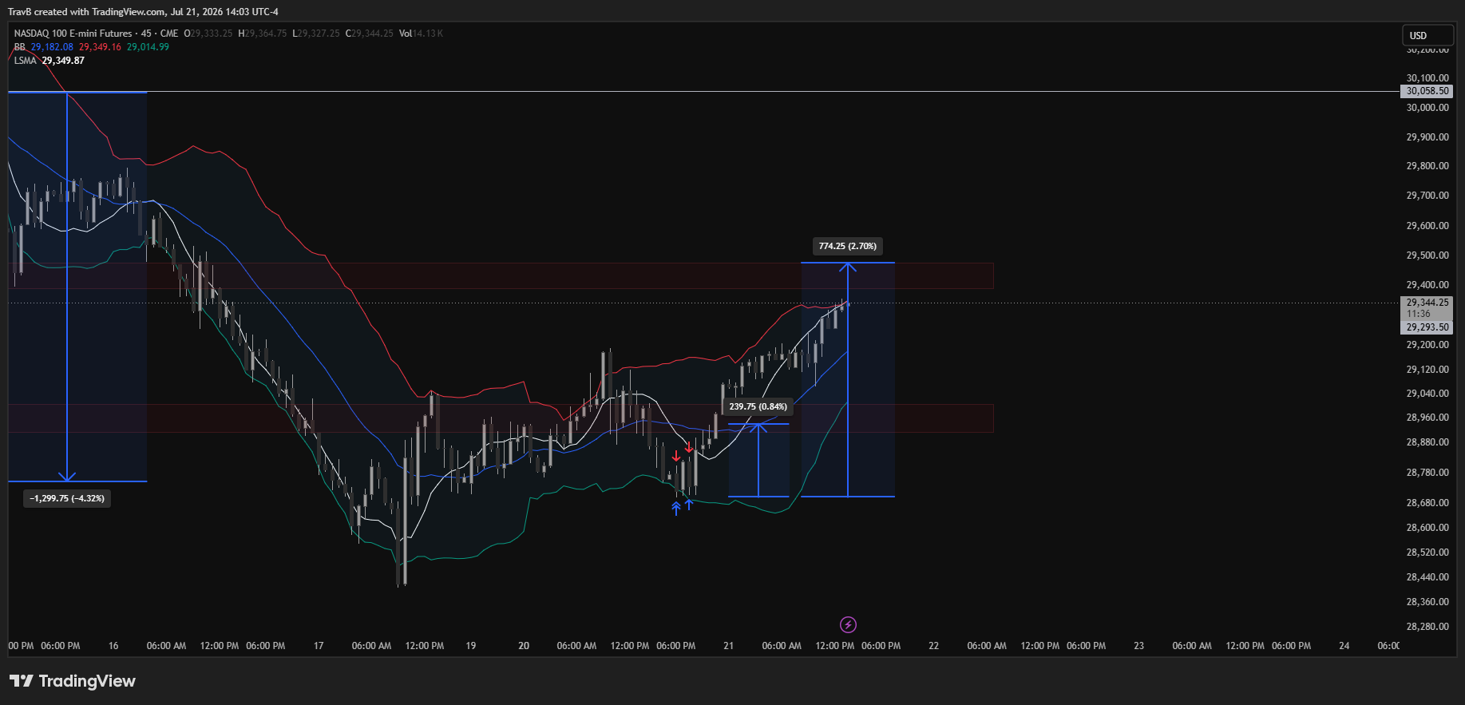The height and width of the screenshot is (705, 1465).
Task: Click the lightning bolt event icon
Action: click(848, 624)
